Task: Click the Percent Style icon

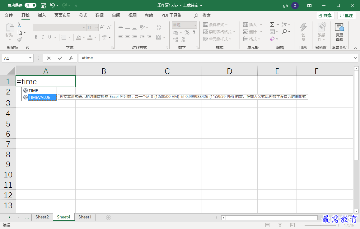Action: 187,32
